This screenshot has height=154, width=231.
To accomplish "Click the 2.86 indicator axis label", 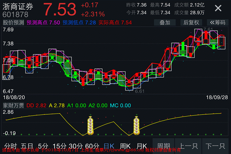I will [8, 112].
